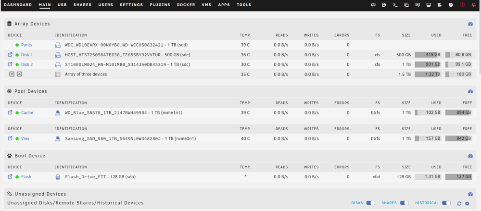Open the feedback speech bubble icon
Viewport: 481px width, 211px height.
[418, 5]
